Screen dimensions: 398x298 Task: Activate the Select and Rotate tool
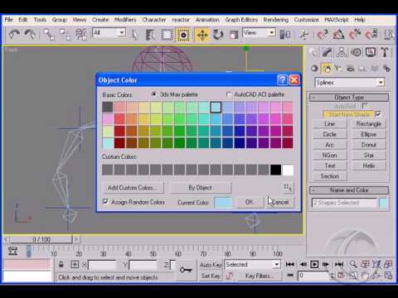218,35
